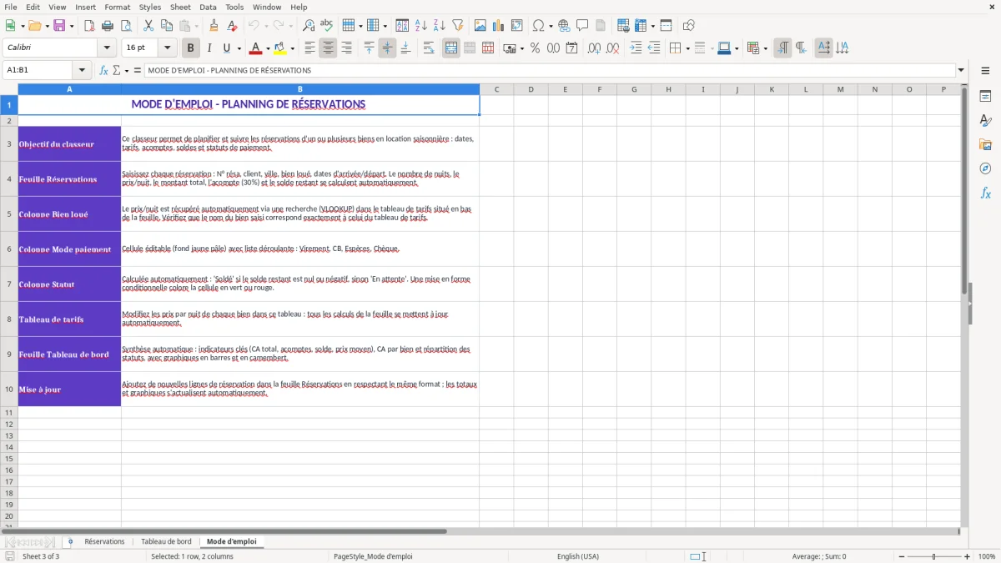Viewport: 1001px width, 563px height.
Task: Toggle Align Left
Action: point(309,48)
